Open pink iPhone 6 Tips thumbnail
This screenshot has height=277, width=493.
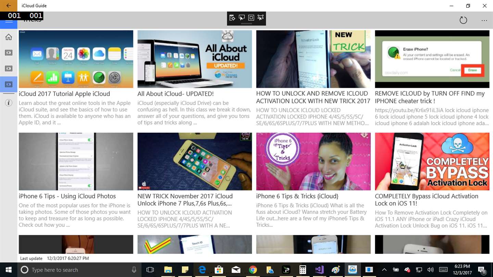[x=313, y=161]
